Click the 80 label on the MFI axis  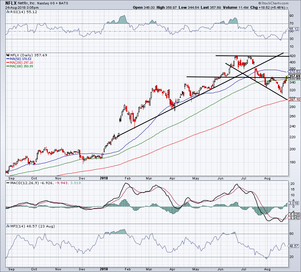click(292, 234)
